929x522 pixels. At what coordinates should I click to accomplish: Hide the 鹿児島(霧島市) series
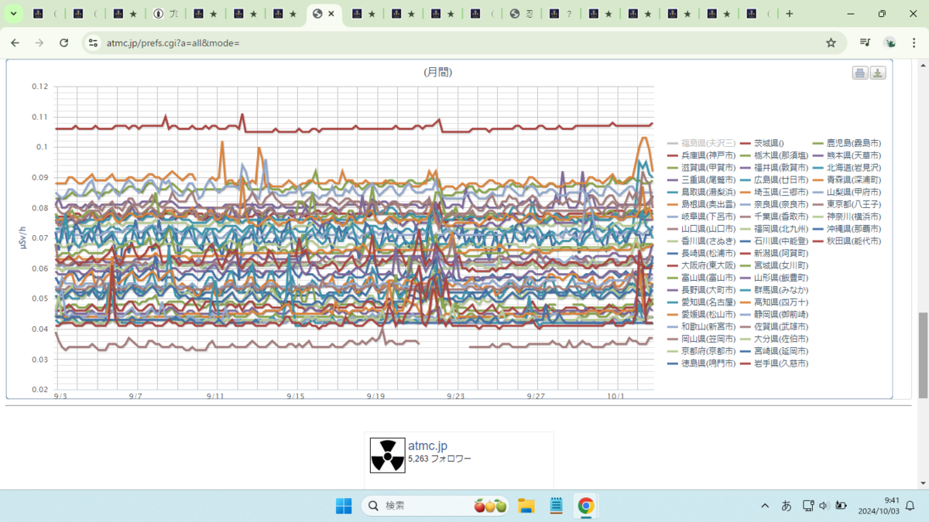click(847, 143)
